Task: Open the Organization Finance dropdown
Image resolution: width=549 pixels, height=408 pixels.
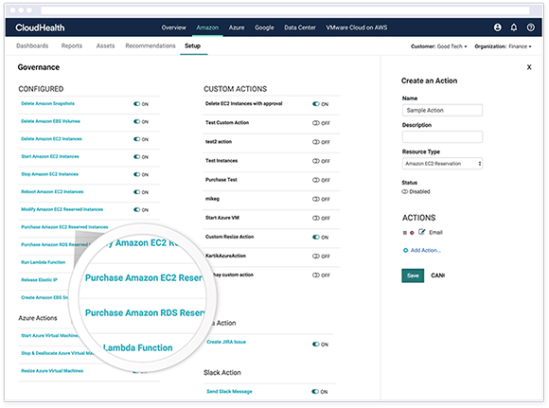Action: [x=503, y=46]
